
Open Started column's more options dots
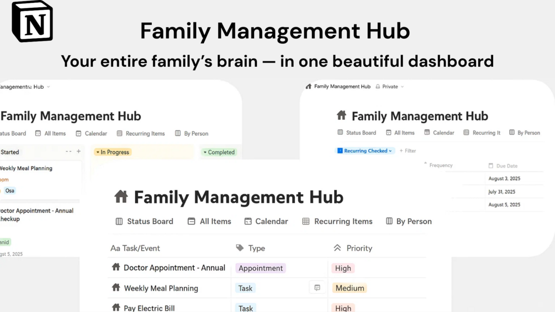[x=68, y=151]
